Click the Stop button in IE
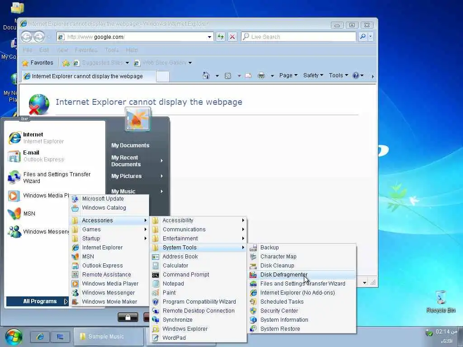The height and width of the screenshot is (347, 463). [232, 37]
